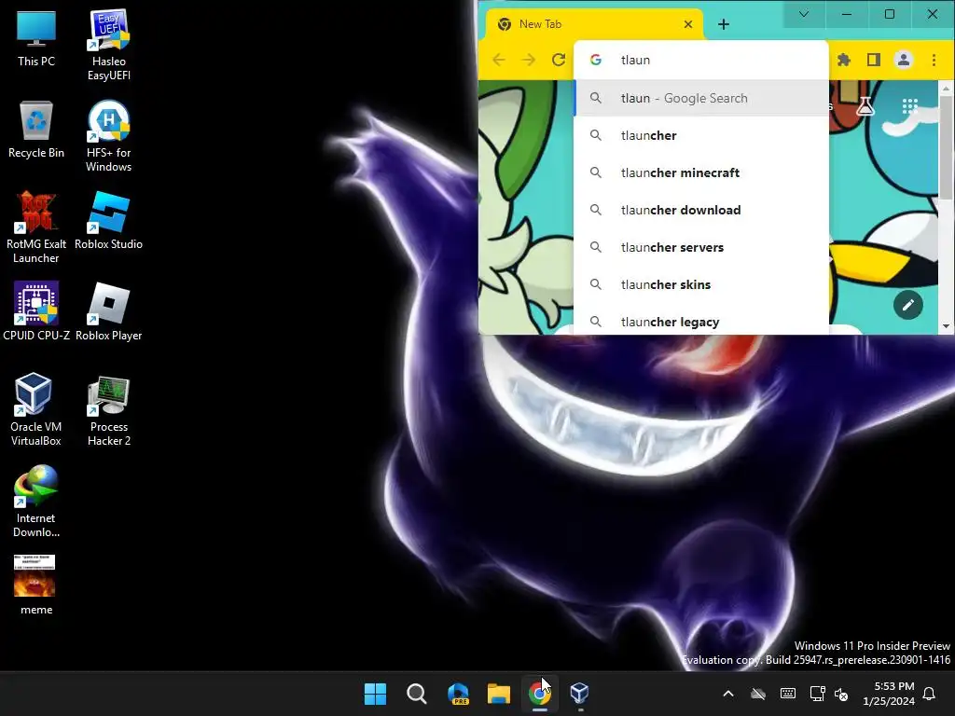955x716 pixels.
Task: Open Hasleo EasyUEFI desktop shortcut
Action: pyautogui.click(x=109, y=45)
